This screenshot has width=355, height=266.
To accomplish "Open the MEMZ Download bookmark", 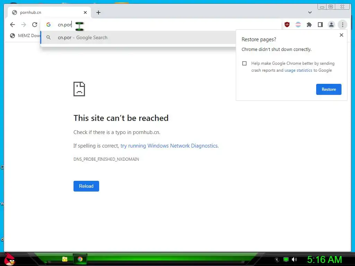I will point(25,36).
